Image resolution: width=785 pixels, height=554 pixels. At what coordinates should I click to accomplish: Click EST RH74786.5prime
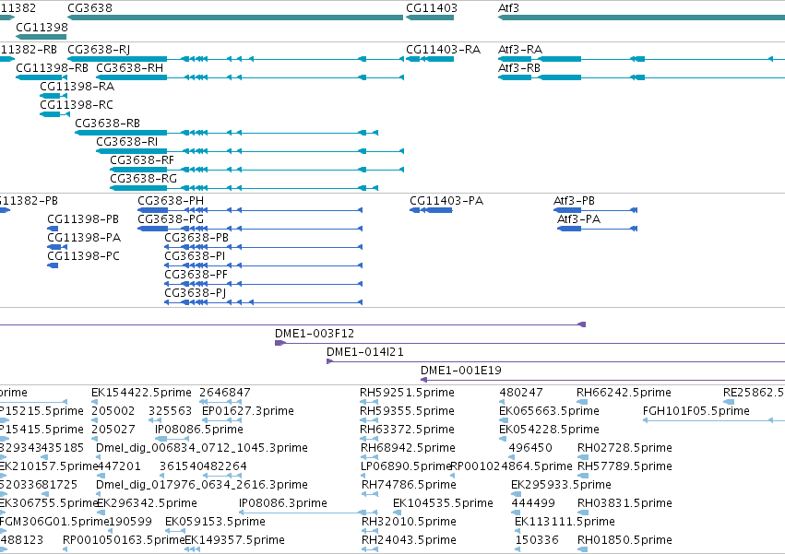tap(409, 485)
